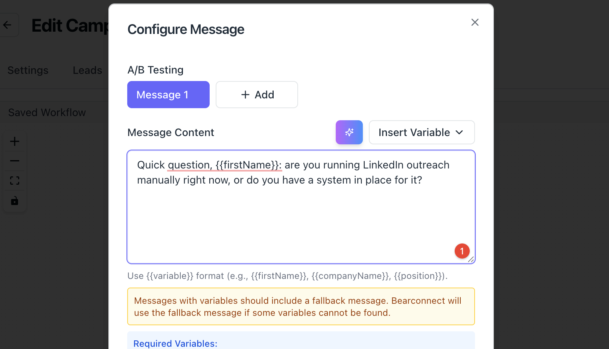The image size is (609, 349).
Task: Click inside the message content text area
Action: (301, 219)
